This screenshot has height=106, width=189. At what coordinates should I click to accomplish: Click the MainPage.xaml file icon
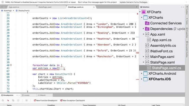click(x=147, y=57)
